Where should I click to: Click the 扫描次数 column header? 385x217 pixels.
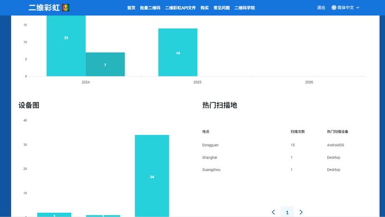297,131
